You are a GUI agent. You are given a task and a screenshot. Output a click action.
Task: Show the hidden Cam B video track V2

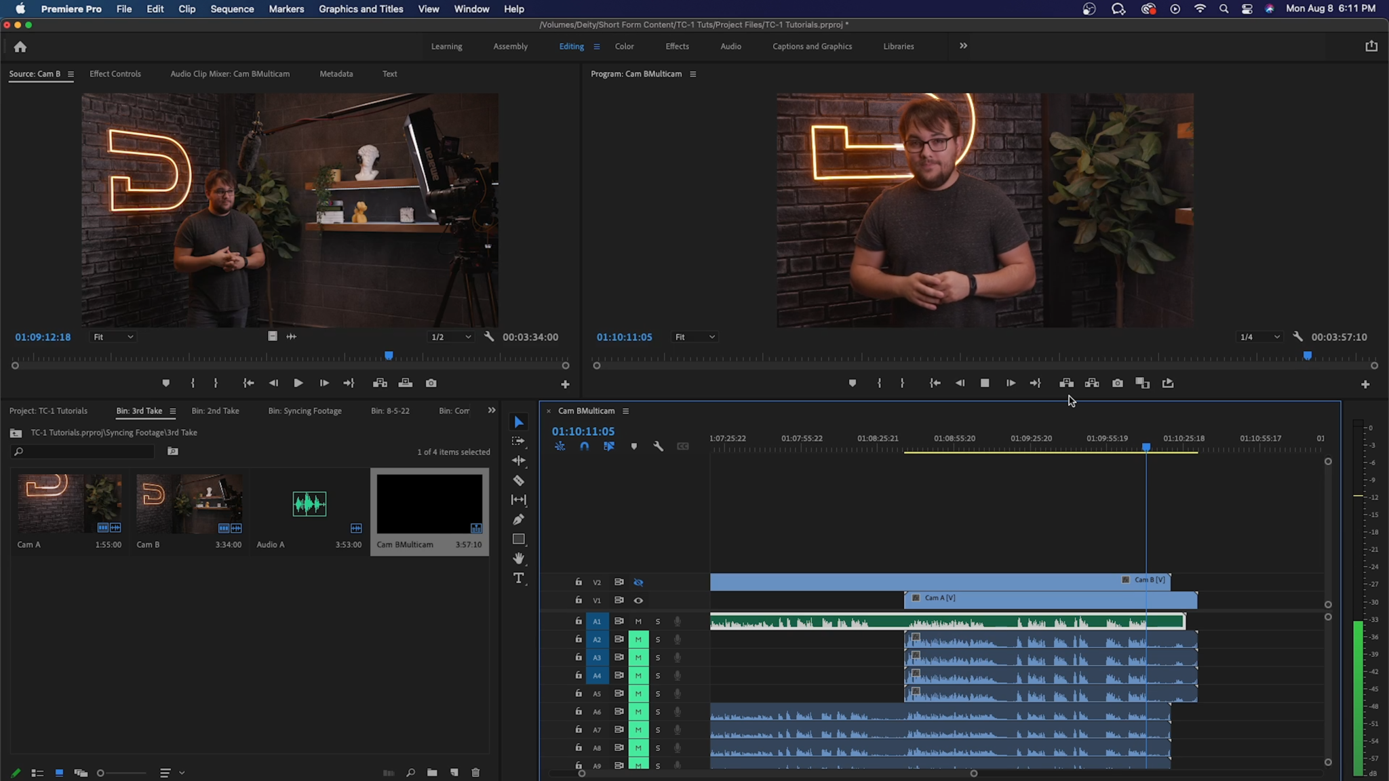tap(638, 582)
